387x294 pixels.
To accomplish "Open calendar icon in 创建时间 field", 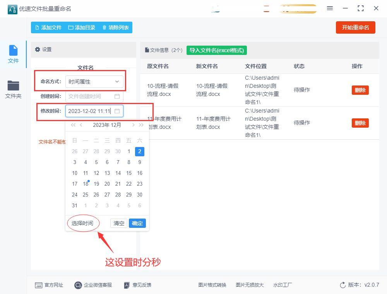I will [x=117, y=96].
